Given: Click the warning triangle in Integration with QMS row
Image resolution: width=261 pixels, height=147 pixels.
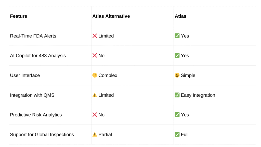Looking at the screenshot, I should pos(95,95).
